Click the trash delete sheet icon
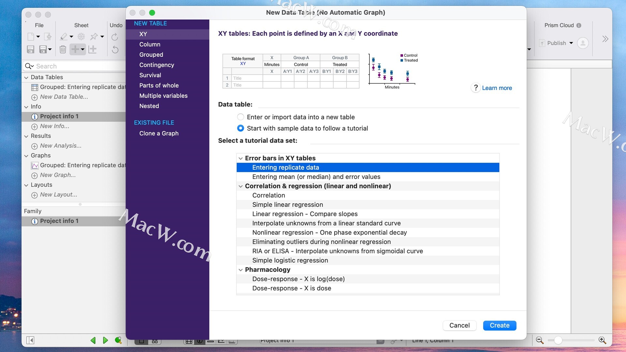Viewport: 626px width, 352px height. coord(63,49)
